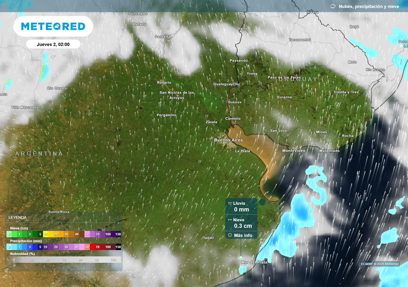Click the ARGENTINA country label
The image size is (408, 287).
click(39, 153)
